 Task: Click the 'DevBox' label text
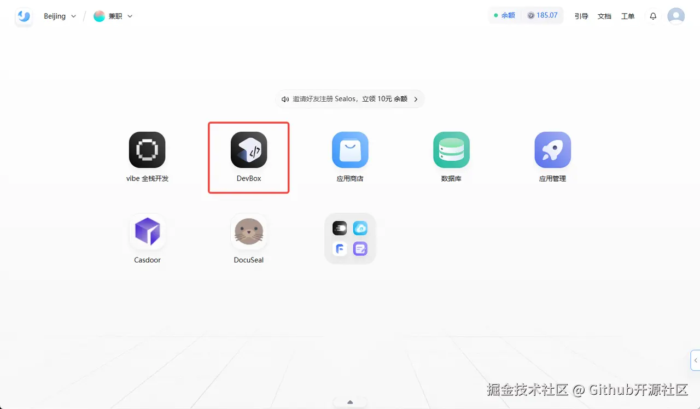click(x=249, y=178)
